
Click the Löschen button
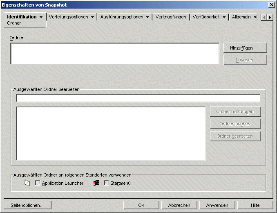coord(245,60)
